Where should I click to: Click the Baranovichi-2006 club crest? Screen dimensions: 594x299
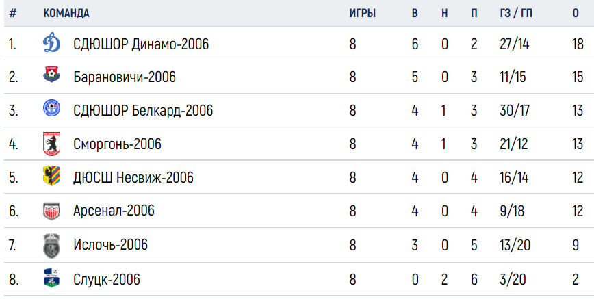[51, 75]
